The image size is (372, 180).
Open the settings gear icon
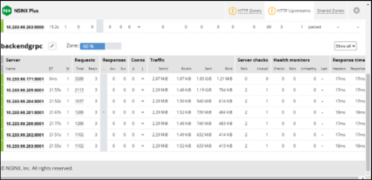(356, 10)
